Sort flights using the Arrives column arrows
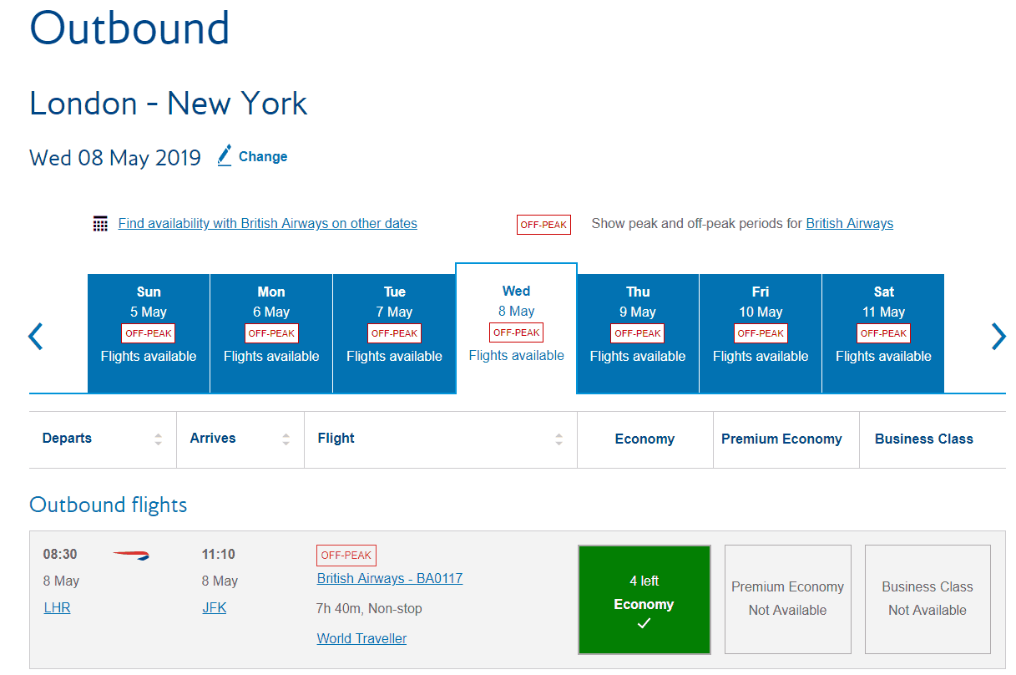The height and width of the screenshot is (675, 1016). 287,438
